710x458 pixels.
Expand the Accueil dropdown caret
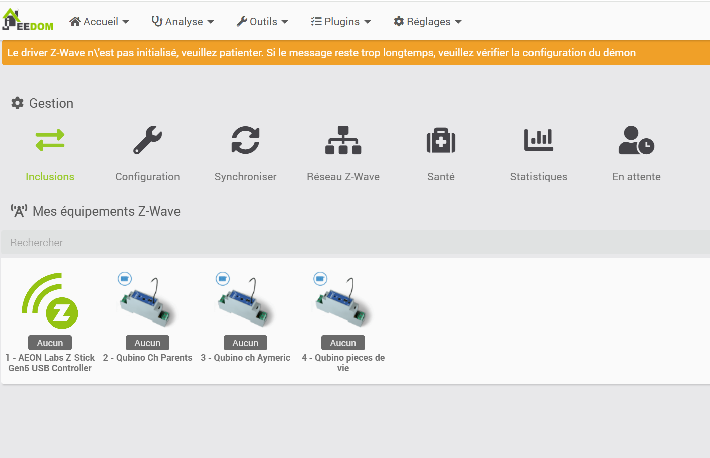(126, 22)
